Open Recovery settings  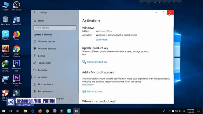(x=40, y=70)
